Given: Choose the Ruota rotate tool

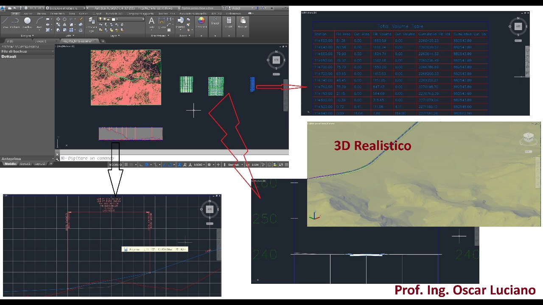Looking at the screenshot, I should (x=64, y=19).
